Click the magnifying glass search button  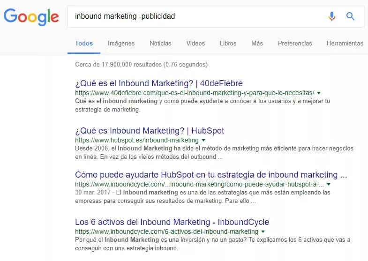click(350, 16)
